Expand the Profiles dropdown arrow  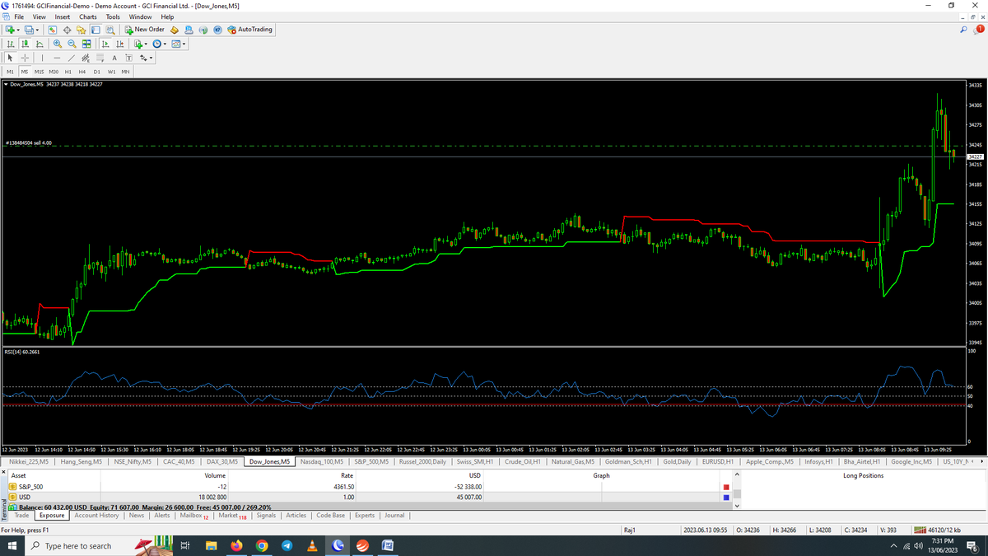[37, 30]
